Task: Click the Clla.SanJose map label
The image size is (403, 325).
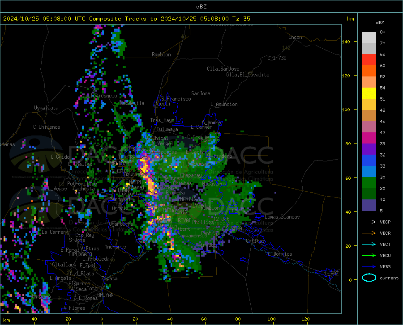Action: 223,69
